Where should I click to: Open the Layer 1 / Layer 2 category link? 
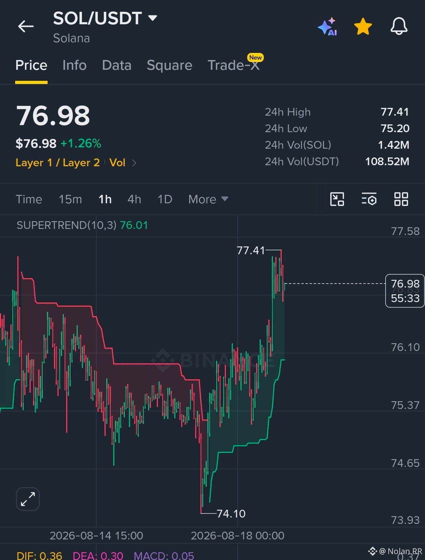(x=58, y=163)
